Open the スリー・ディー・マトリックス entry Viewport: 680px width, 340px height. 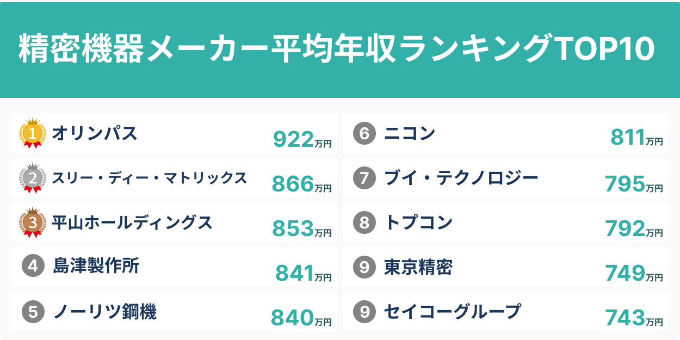click(x=149, y=178)
